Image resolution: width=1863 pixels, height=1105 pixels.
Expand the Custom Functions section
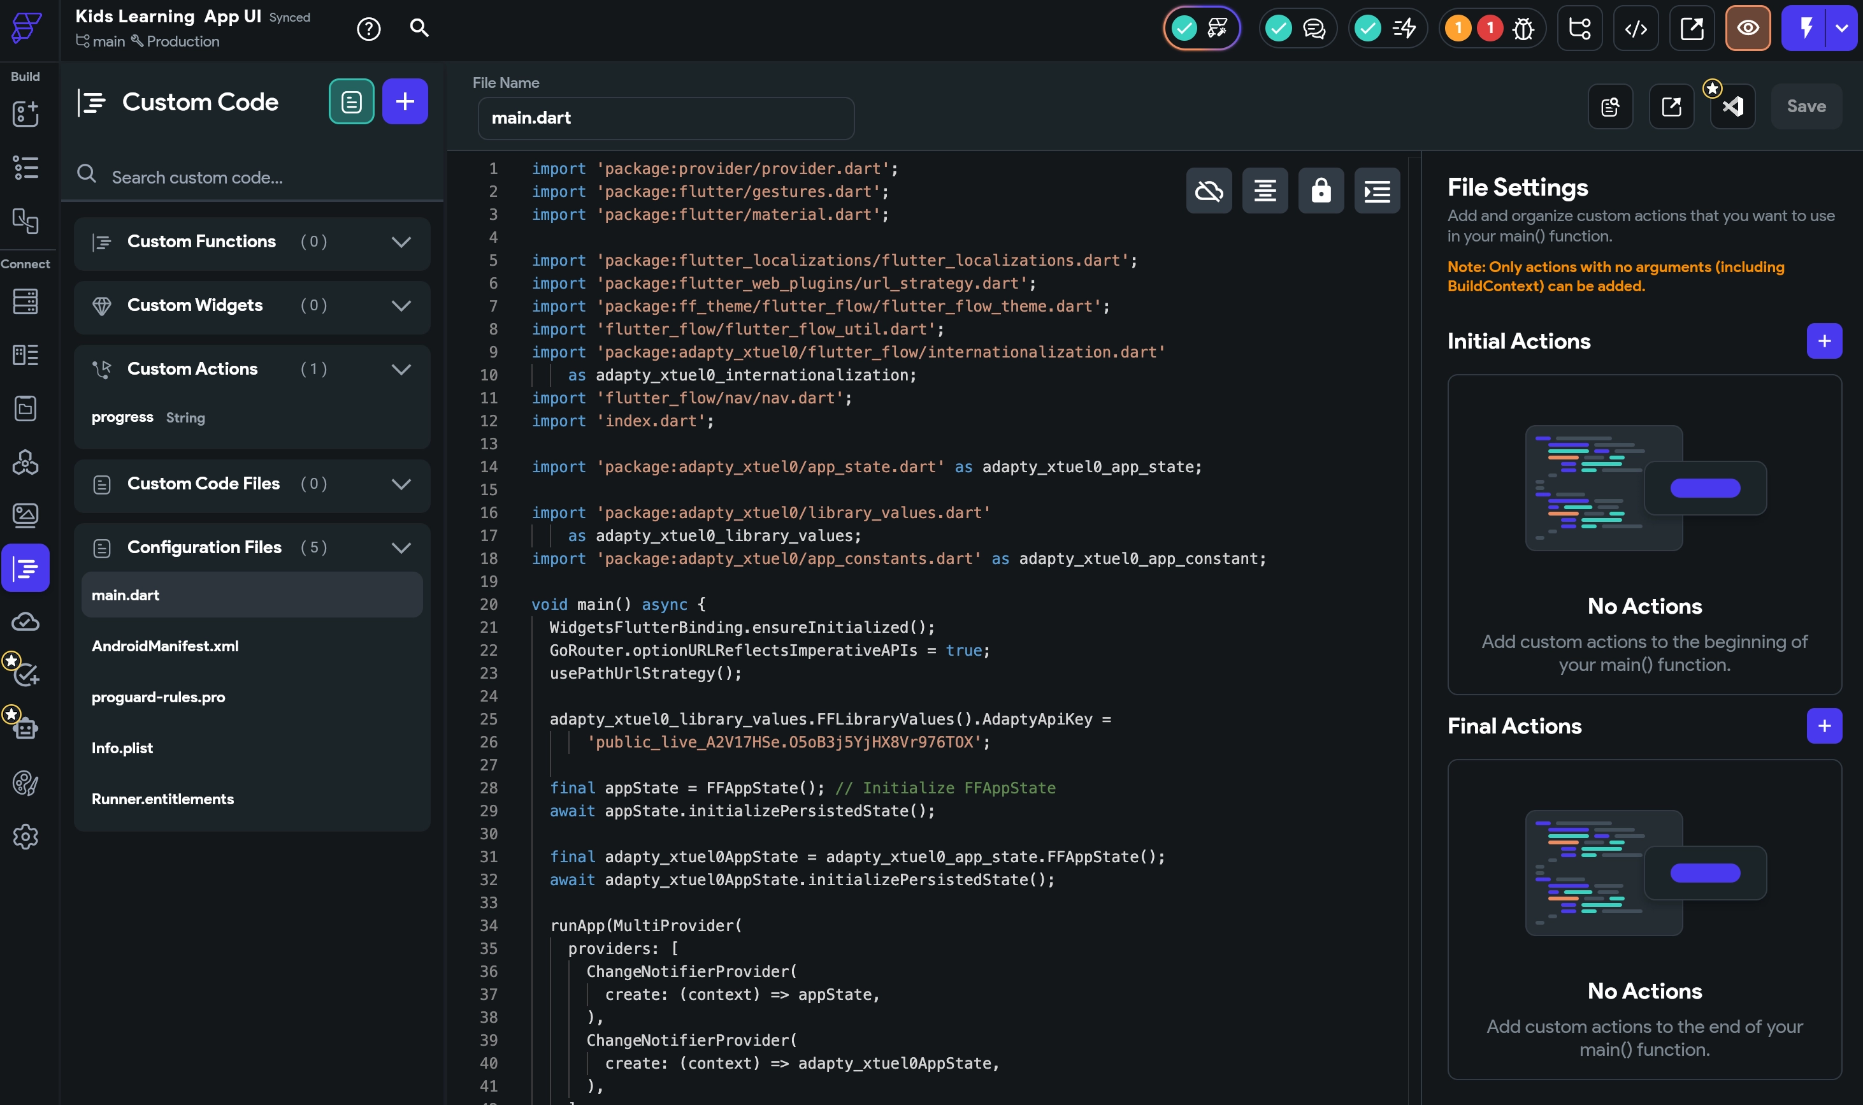pyautogui.click(x=401, y=242)
